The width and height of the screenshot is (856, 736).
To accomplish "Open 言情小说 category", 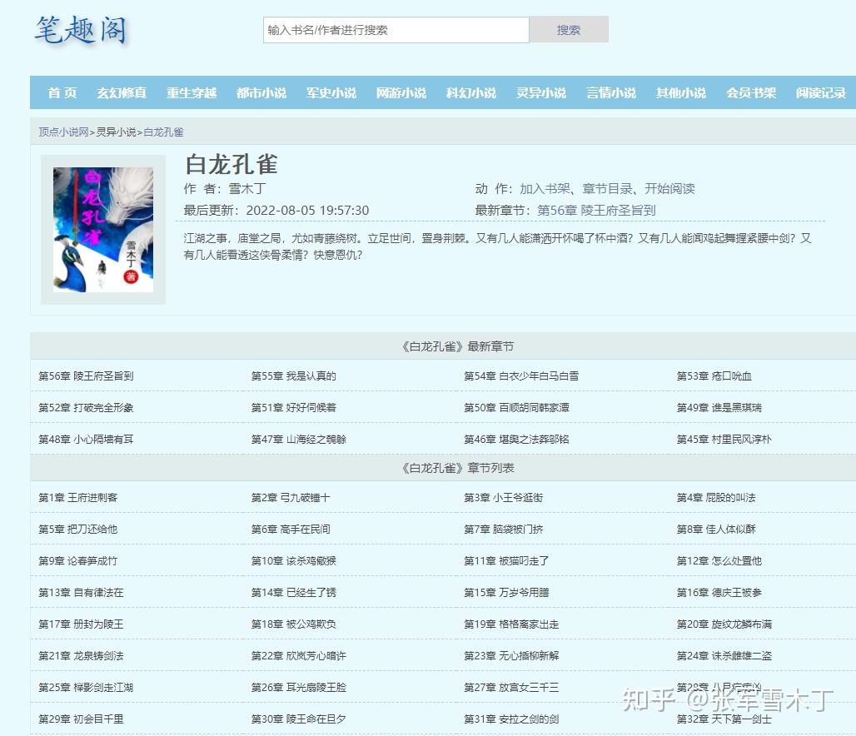I will [x=611, y=92].
